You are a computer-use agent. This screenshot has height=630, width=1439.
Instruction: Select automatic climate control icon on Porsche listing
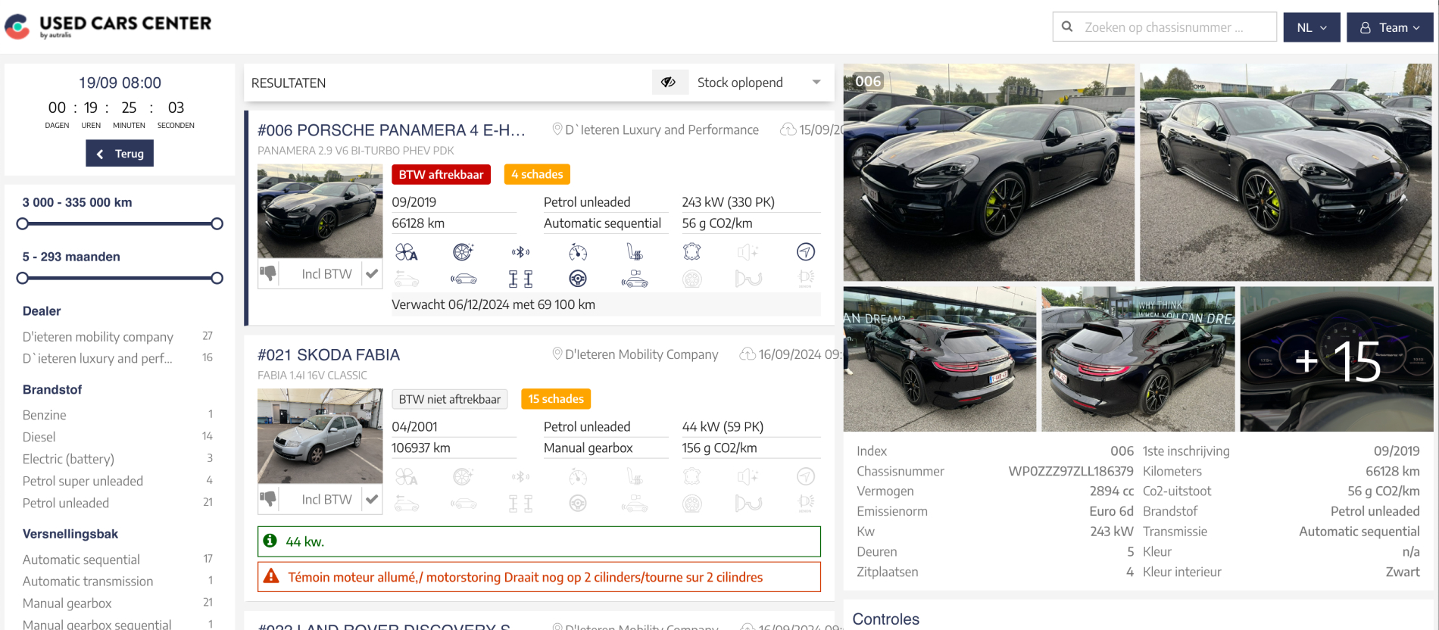click(407, 252)
